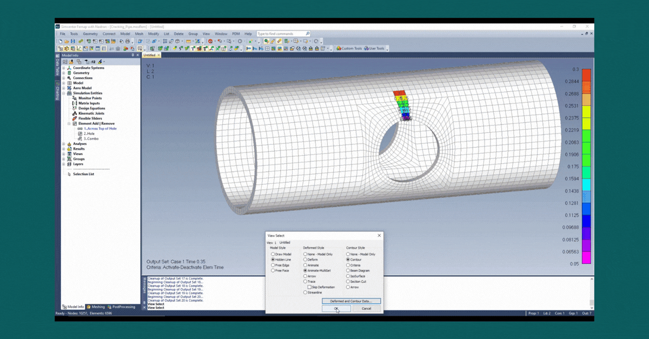Select the 1..Across Top of Hole entry
Image resolution: width=649 pixels, height=339 pixels.
tap(100, 129)
